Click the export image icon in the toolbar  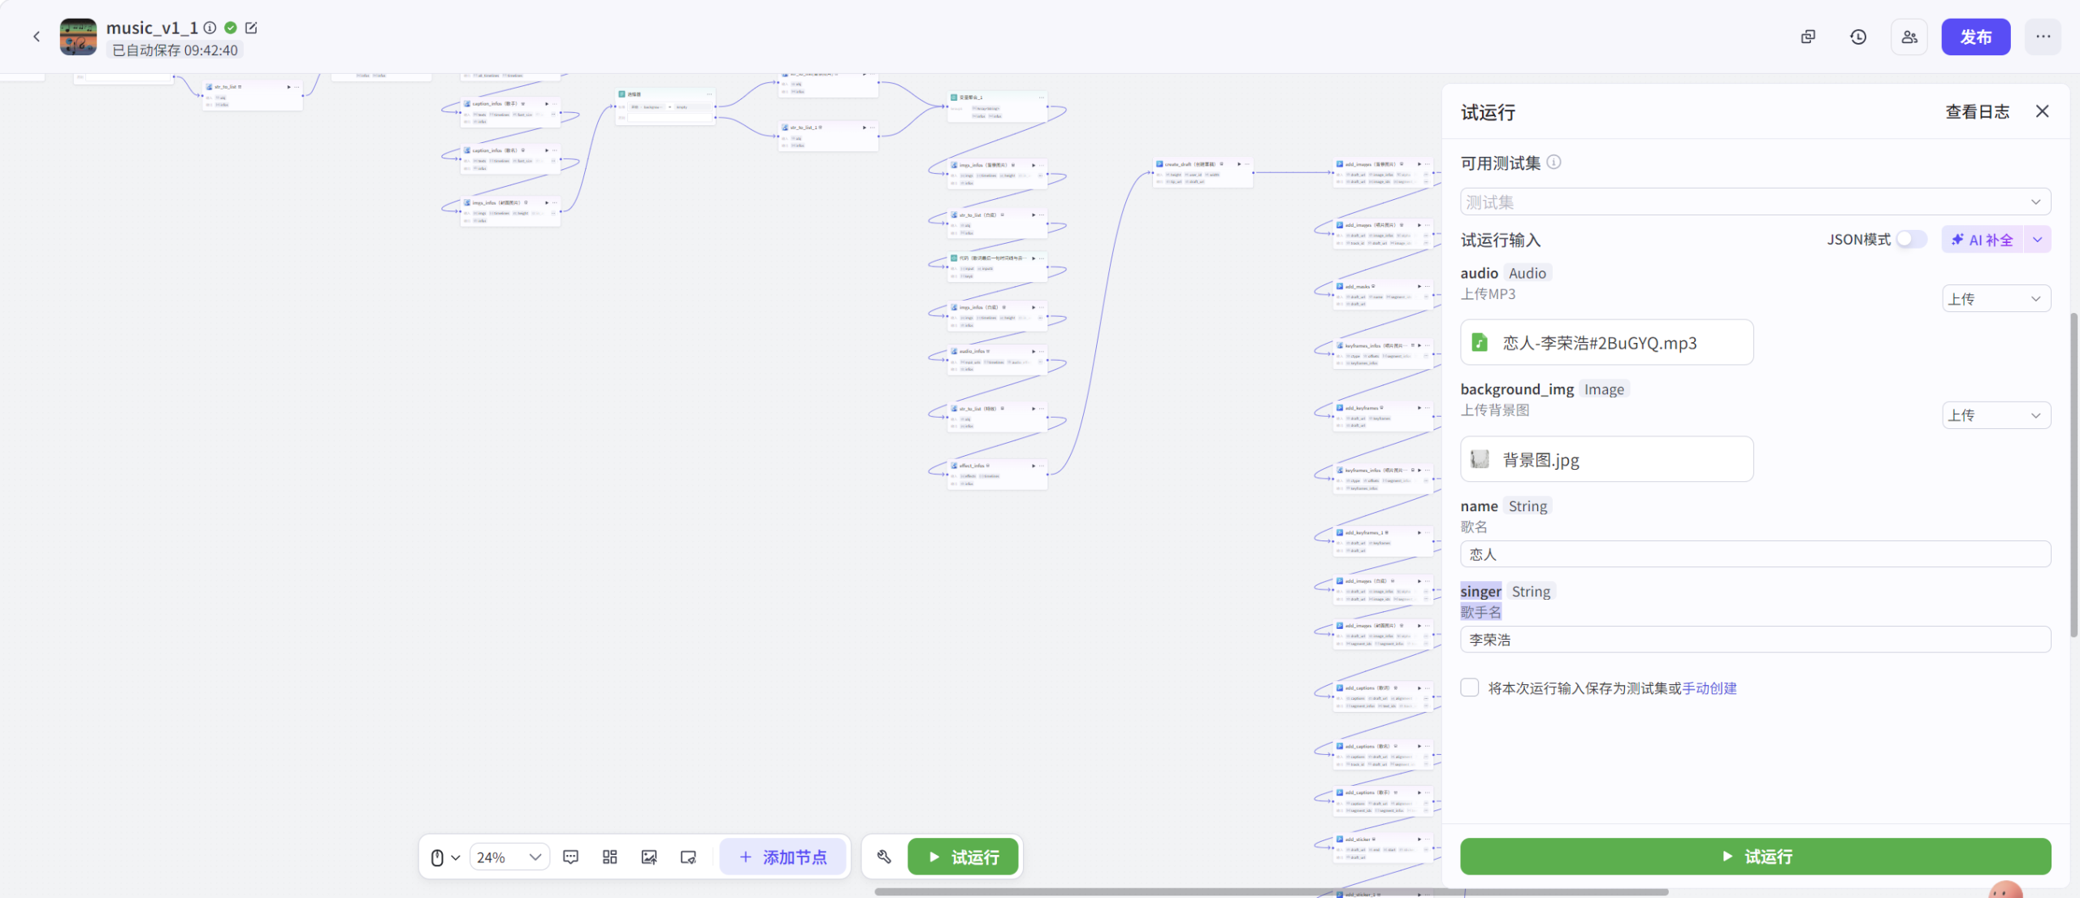tap(648, 857)
